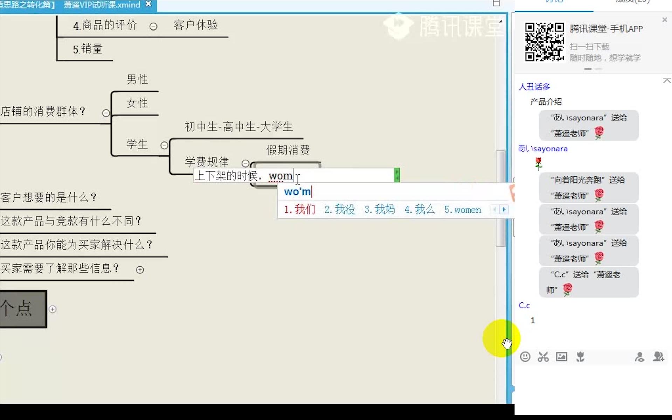Expand the 买家需要了解那些信息 node
Viewport: 672px width, 420px height.
(140, 270)
